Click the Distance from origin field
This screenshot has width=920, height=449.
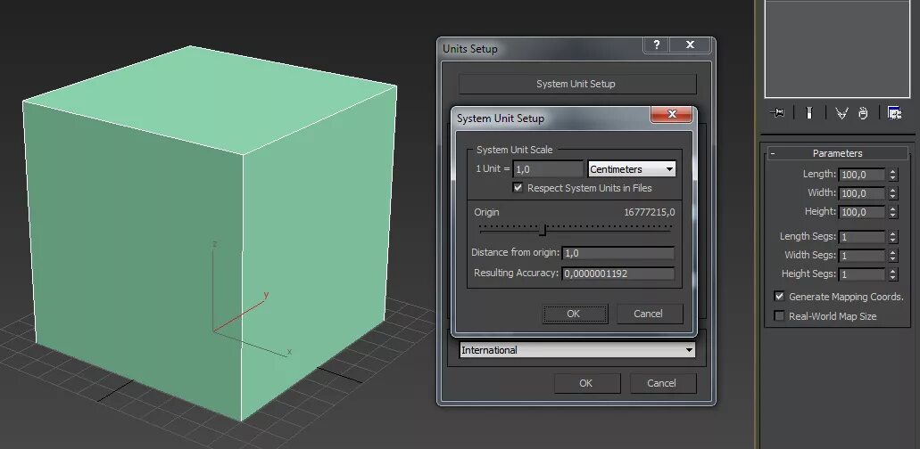point(618,253)
